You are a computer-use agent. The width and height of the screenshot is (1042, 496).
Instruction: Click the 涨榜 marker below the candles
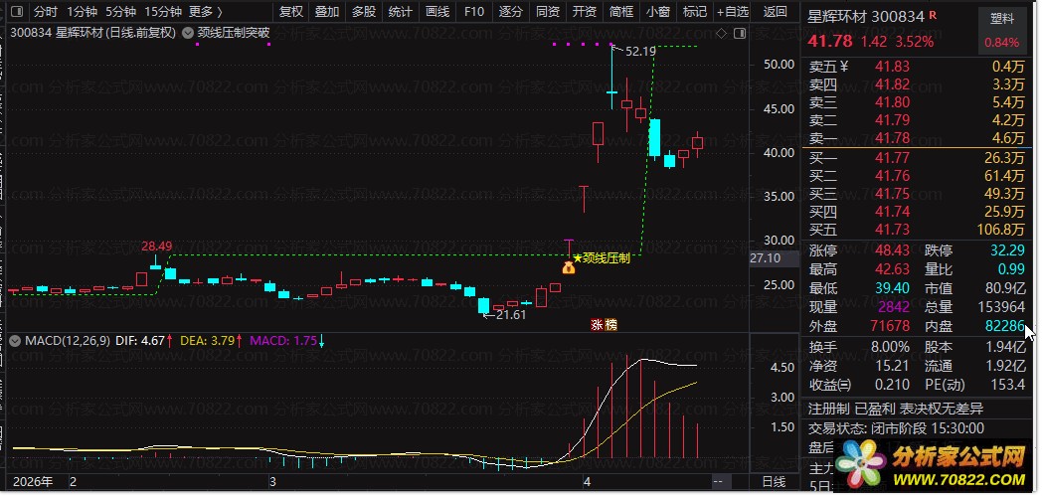point(605,325)
